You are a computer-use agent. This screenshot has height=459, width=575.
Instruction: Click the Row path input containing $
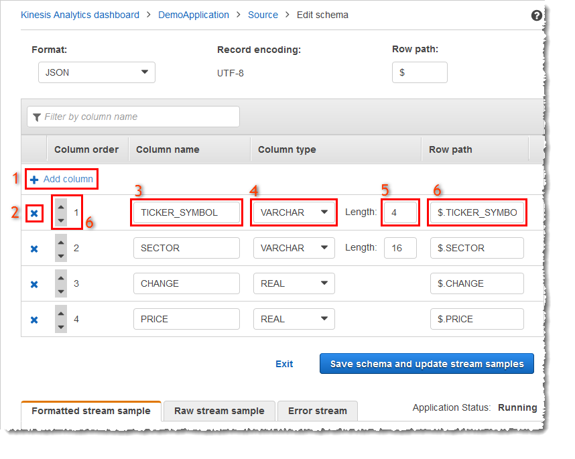coord(420,72)
